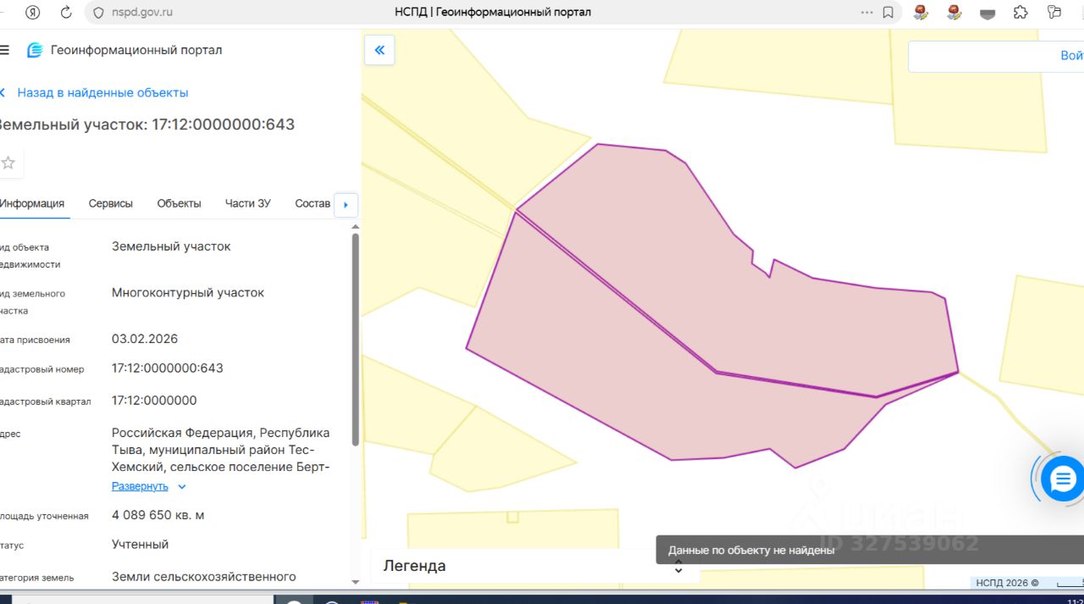Open the Состав tab

click(x=312, y=203)
